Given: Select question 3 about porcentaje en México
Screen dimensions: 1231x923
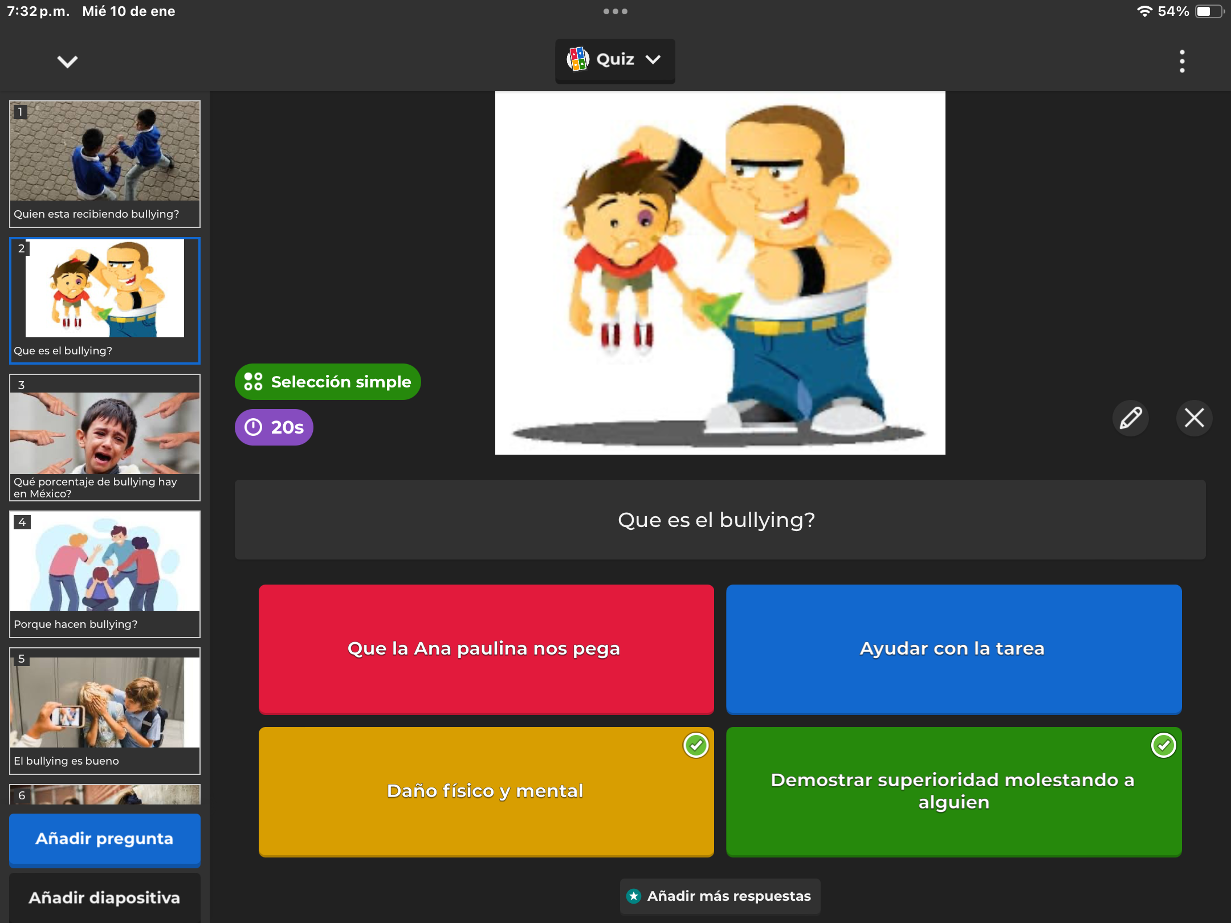Looking at the screenshot, I should click(105, 438).
